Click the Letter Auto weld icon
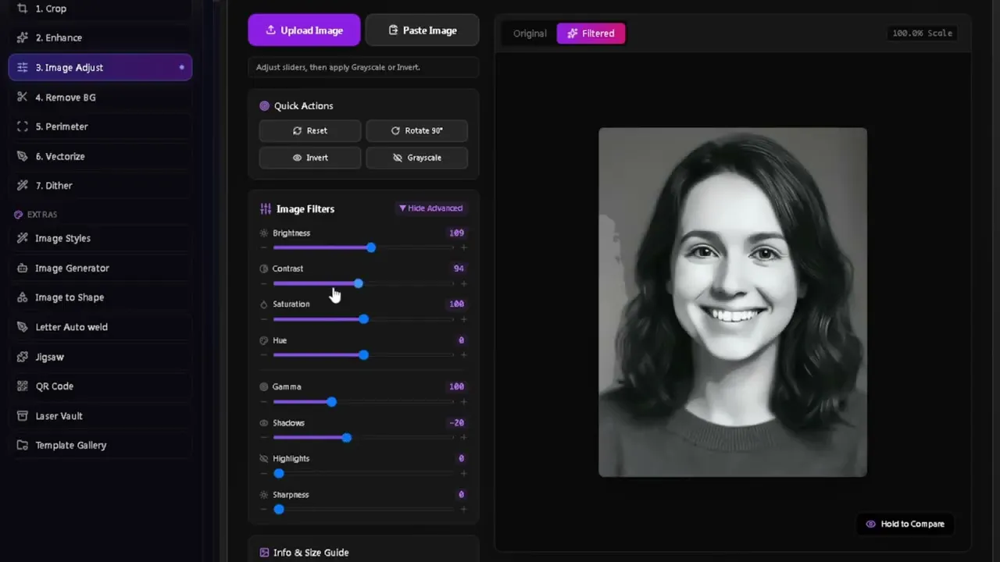The image size is (1000, 562). [x=22, y=327]
